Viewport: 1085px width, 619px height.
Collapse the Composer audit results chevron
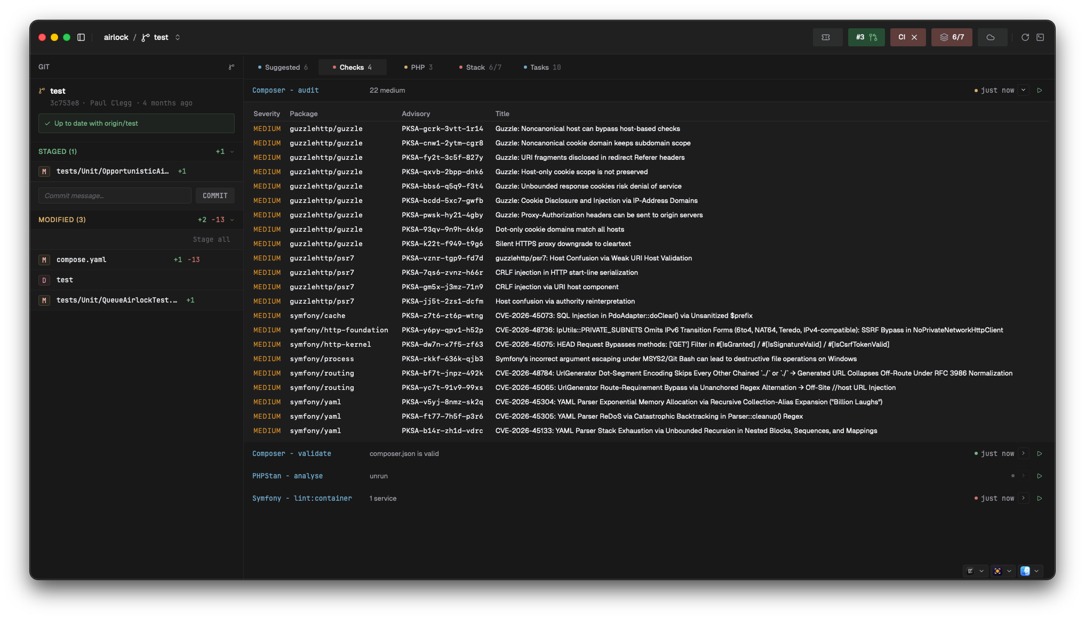pos(1023,91)
